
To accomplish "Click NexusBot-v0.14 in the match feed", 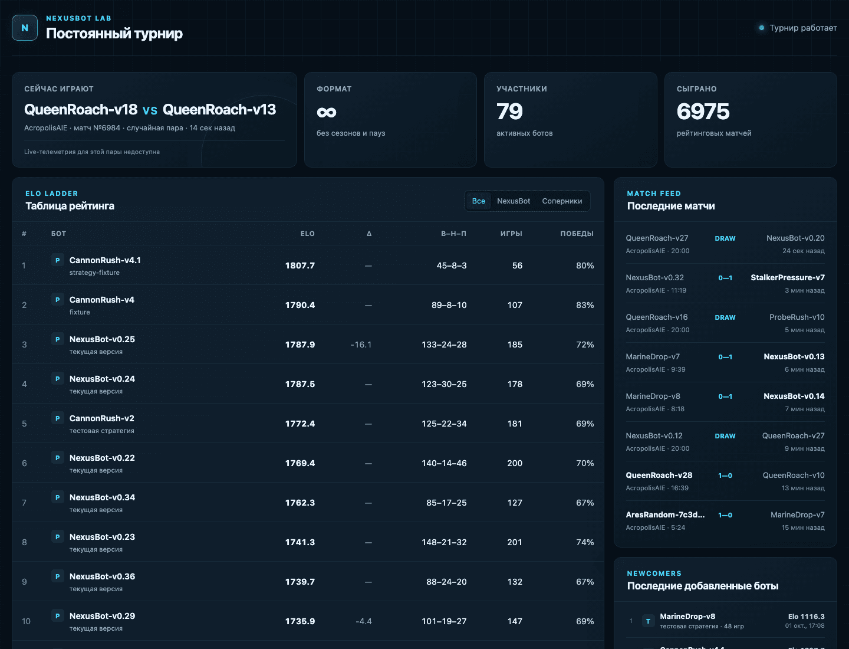I will coord(794,396).
